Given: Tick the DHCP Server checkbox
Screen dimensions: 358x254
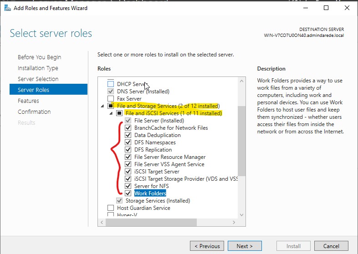Looking at the screenshot, I should click(x=111, y=84).
